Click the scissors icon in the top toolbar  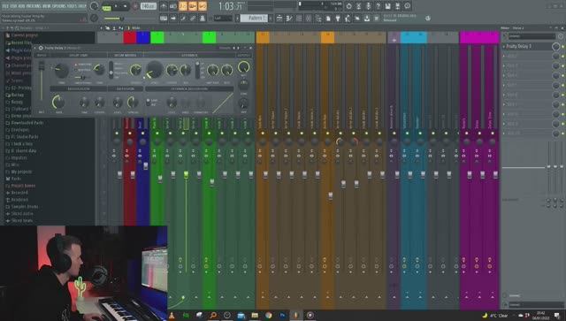pos(358,6)
